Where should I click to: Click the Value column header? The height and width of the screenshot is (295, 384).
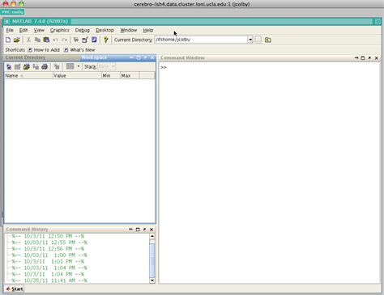[77, 76]
